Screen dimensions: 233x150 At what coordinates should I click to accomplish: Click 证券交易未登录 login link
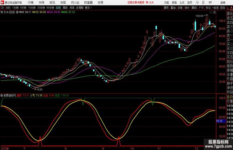click(136, 2)
